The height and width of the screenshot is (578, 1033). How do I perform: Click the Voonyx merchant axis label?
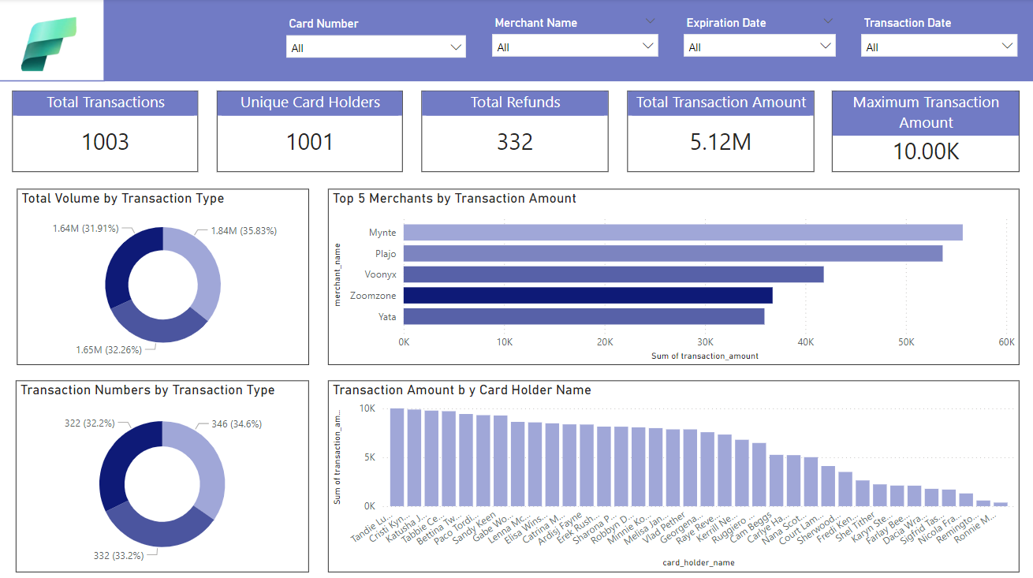tap(381, 274)
